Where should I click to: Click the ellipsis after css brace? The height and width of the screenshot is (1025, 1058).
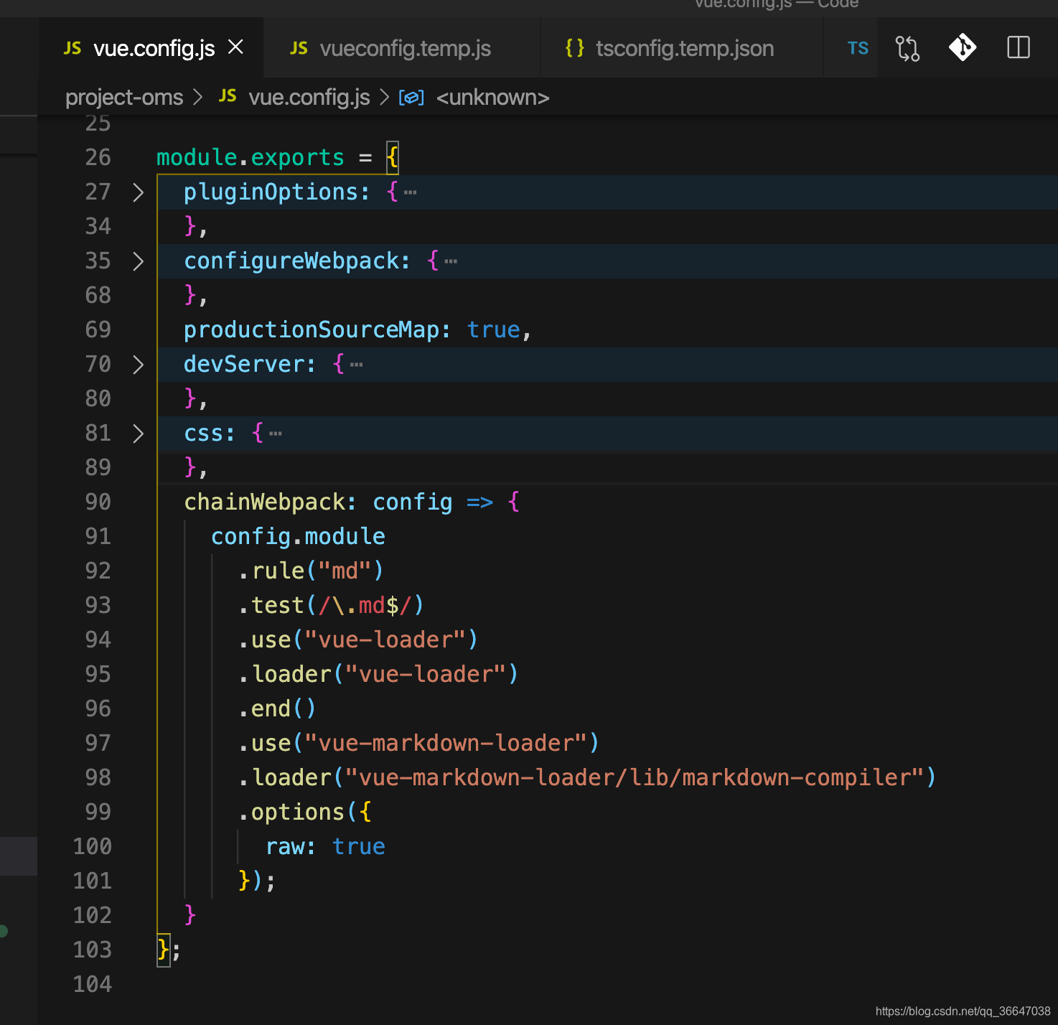(x=276, y=434)
